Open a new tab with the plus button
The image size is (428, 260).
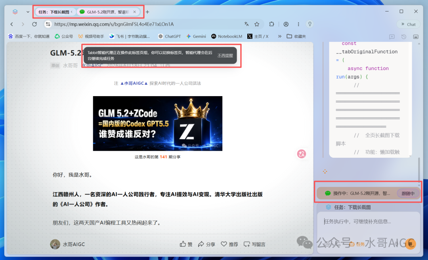tap(147, 12)
